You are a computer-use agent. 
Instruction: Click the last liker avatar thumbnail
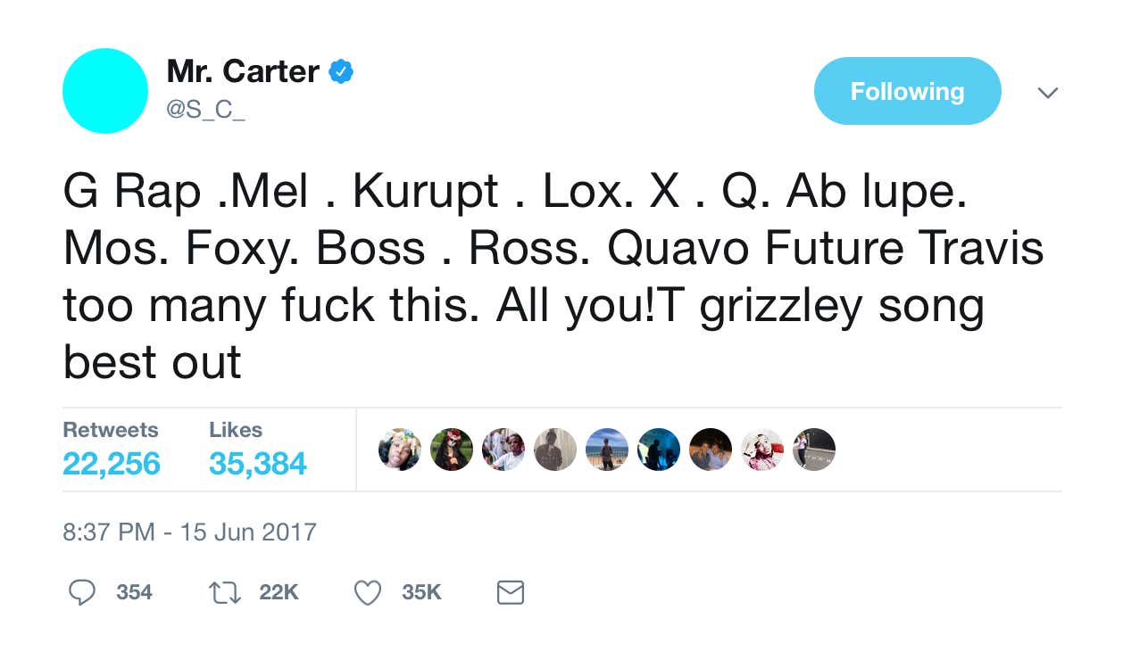click(x=814, y=450)
